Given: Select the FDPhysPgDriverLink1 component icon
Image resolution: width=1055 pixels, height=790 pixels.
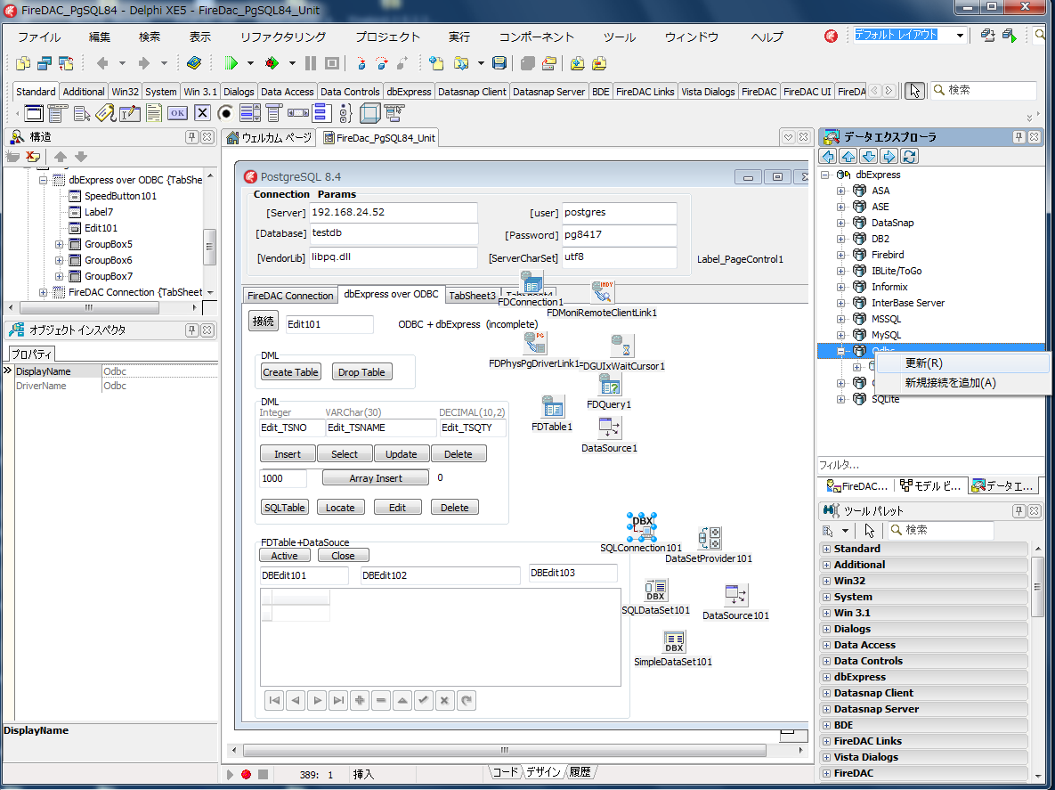Looking at the screenshot, I should (x=535, y=343).
